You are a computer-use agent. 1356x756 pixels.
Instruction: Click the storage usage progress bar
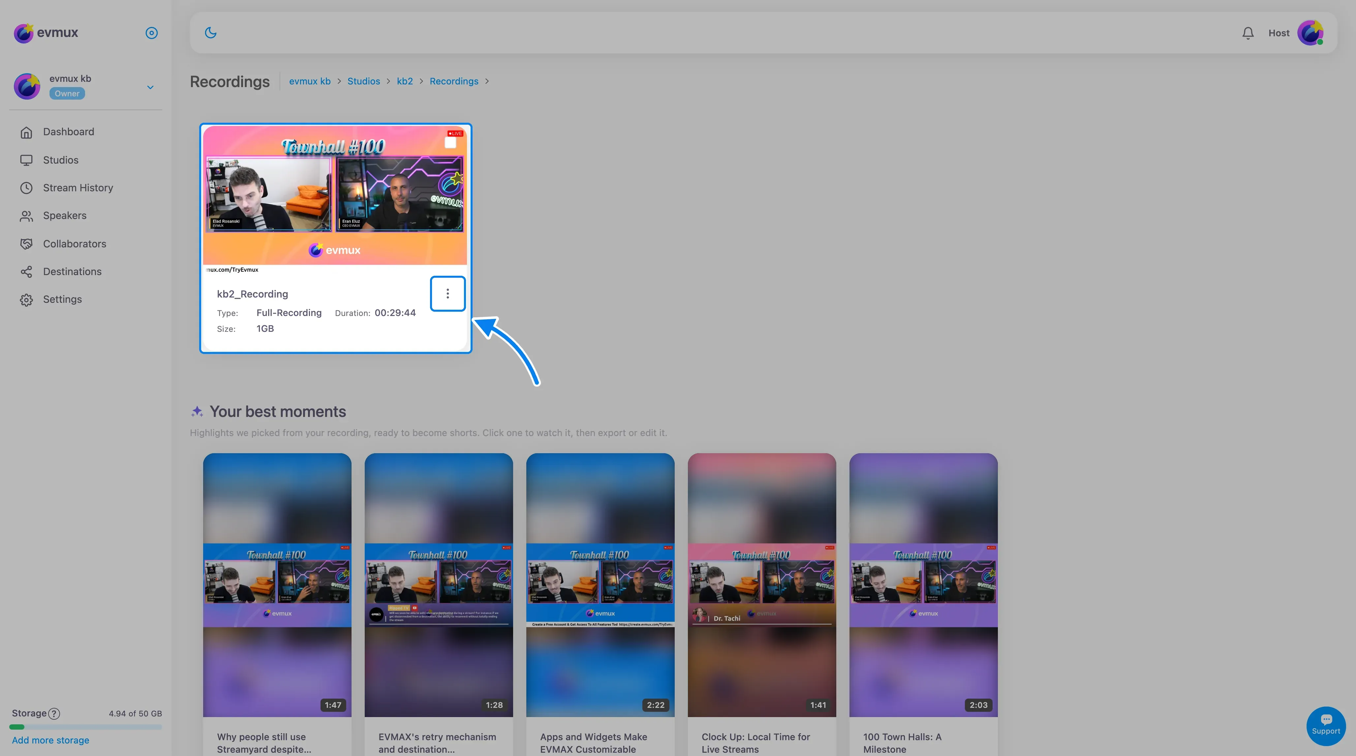85,727
